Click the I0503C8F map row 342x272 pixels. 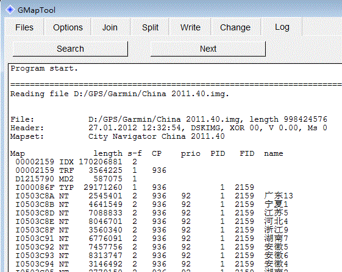click(152, 230)
